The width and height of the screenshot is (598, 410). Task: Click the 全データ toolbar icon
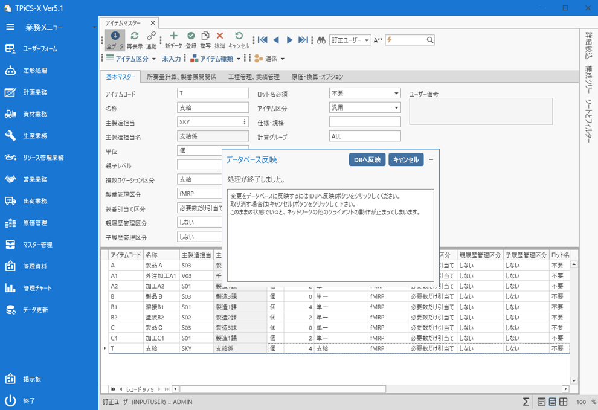(115, 40)
